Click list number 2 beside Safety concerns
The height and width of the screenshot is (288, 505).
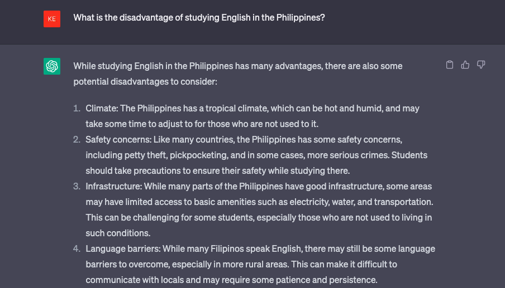(77, 140)
